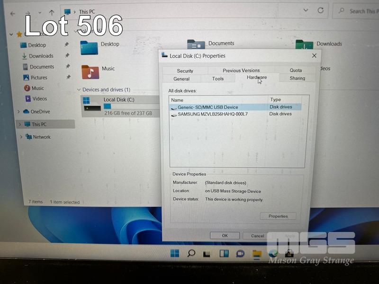This screenshot has height=284, width=379.
Task: Open the address bar history dropdown
Action: click(307, 10)
